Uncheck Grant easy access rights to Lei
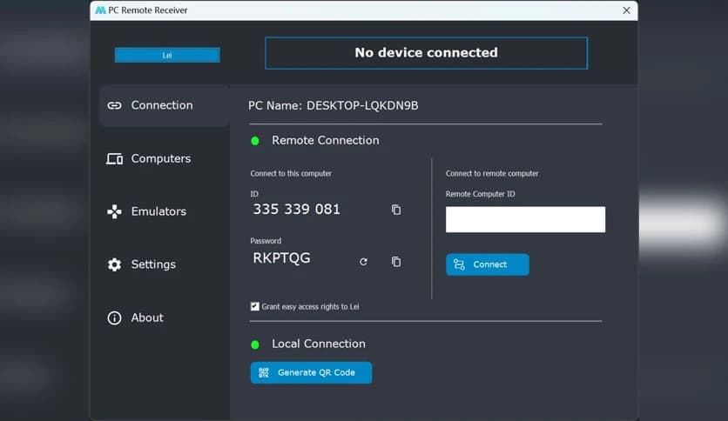 (255, 306)
